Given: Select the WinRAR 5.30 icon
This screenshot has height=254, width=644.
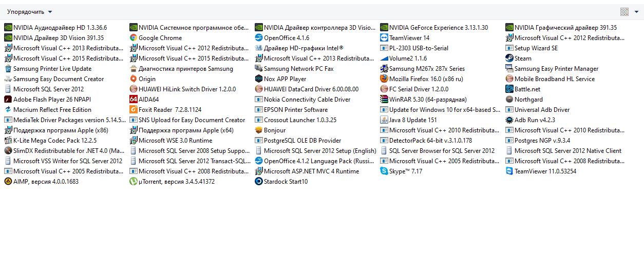Looking at the screenshot, I should (384, 100).
